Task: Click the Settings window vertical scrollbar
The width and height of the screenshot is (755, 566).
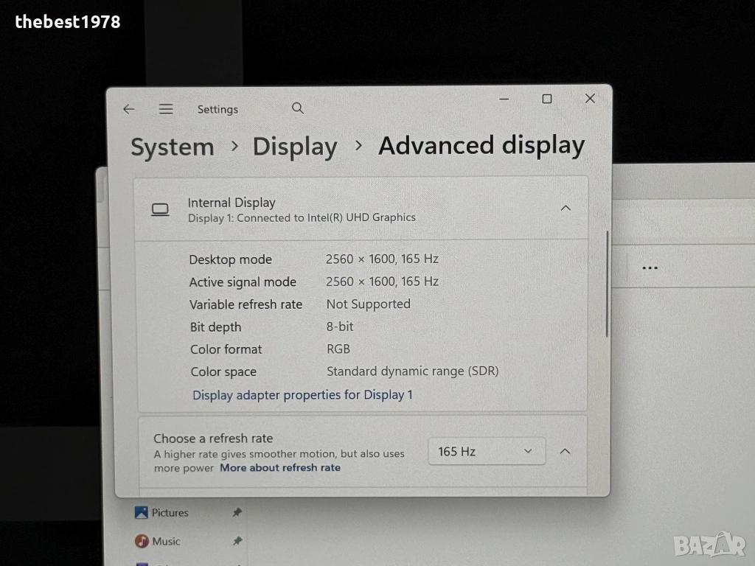Action: coord(607,284)
